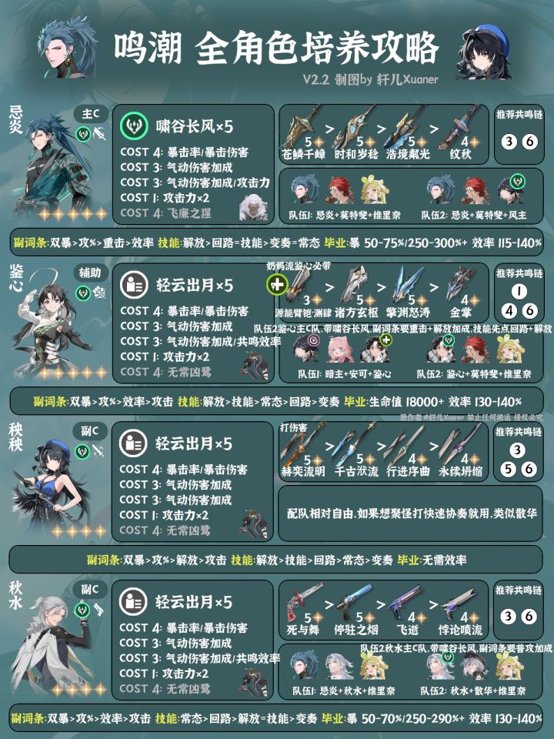
Task: Click the 赫奕流明 sword icon
Action: point(302,443)
